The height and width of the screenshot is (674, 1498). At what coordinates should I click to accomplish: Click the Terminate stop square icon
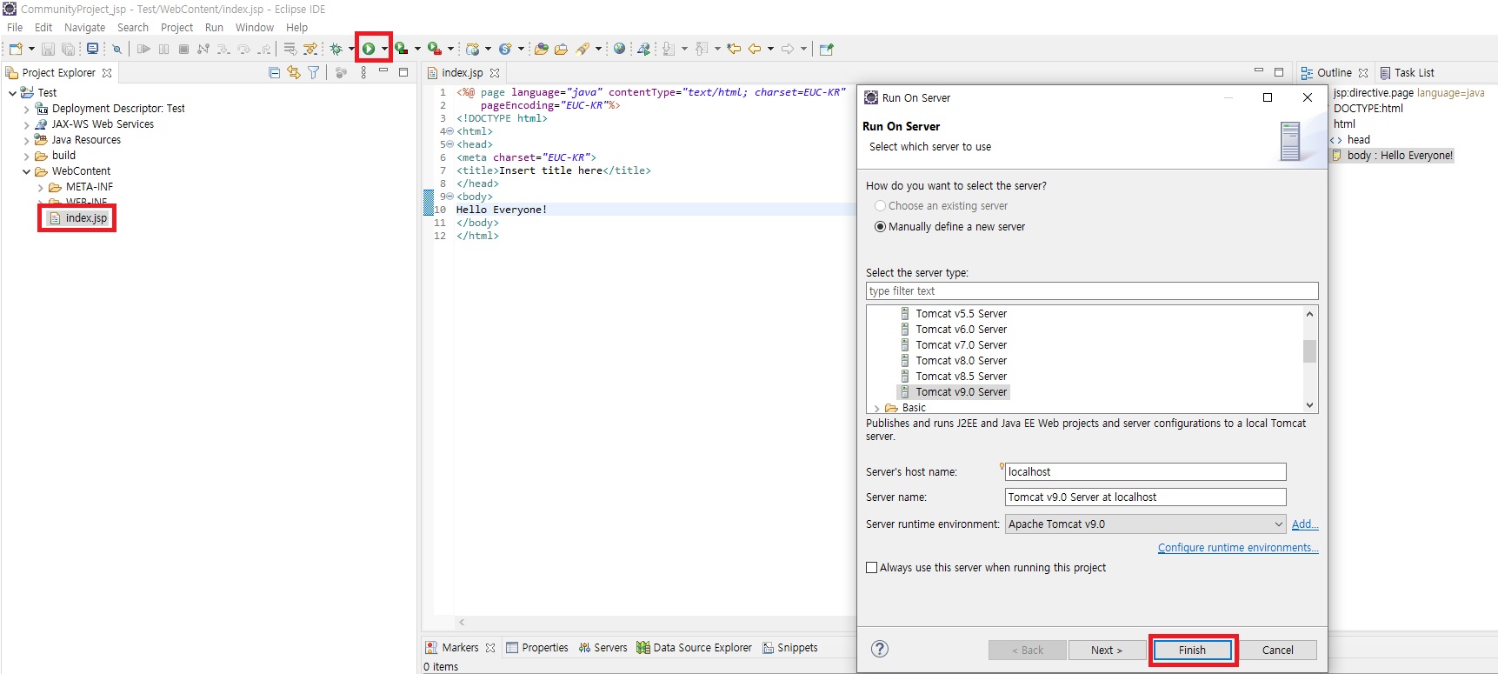(x=183, y=49)
